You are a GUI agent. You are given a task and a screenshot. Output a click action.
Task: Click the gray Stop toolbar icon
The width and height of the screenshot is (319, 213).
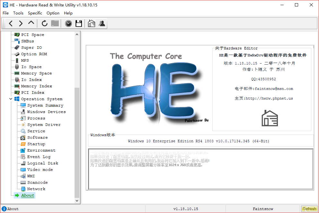55,23
